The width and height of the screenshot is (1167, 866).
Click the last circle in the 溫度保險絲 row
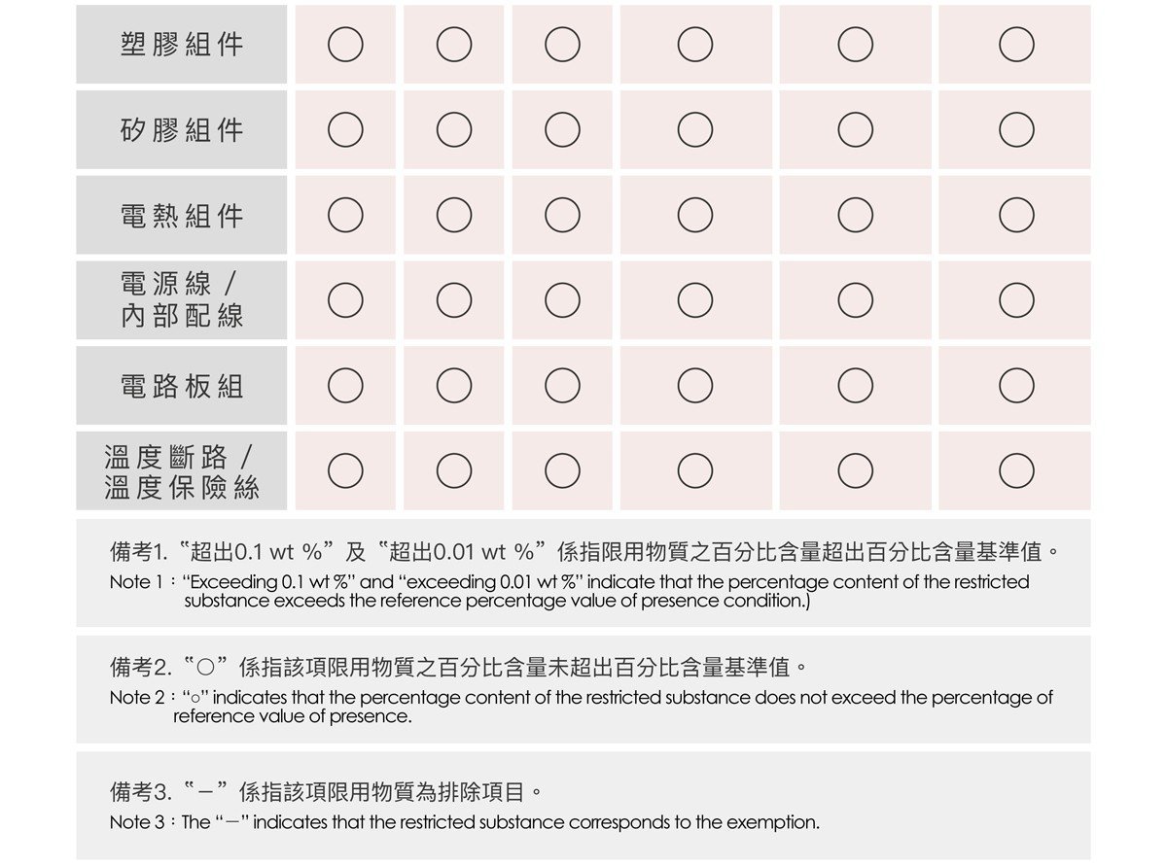coord(1015,471)
